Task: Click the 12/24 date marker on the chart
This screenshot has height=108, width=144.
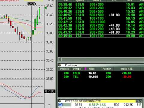Action: tap(31, 4)
